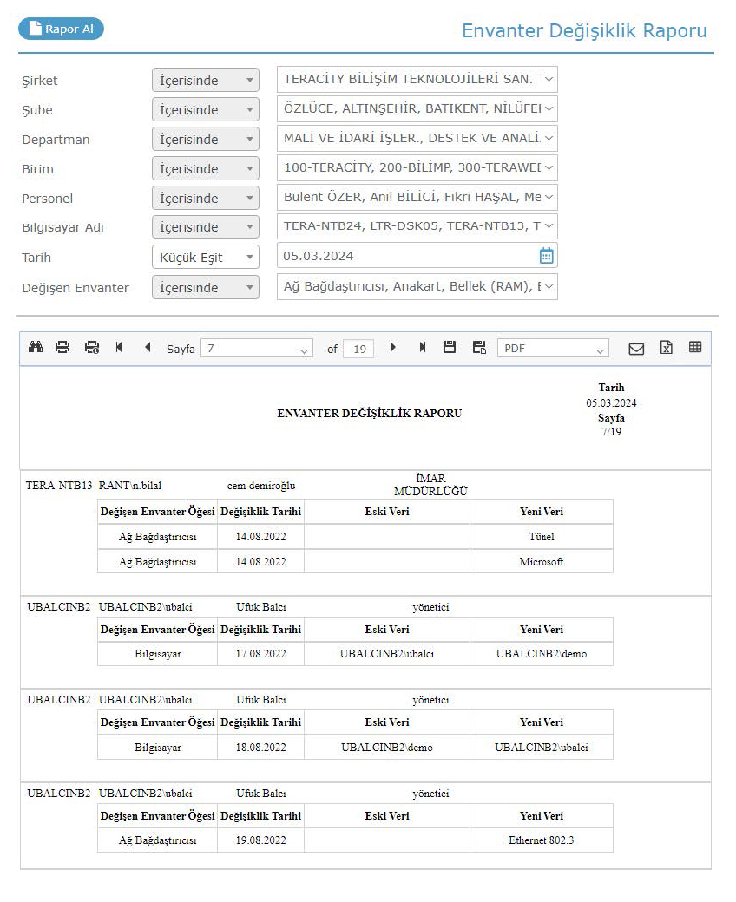Open the Değişen Envanter operator dropdown
Screen dimensions: 736x902
(206, 287)
